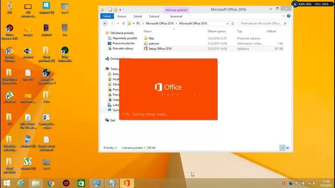Viewport: 335px width, 188px height.
Task: Launch Internet Explorer from the taskbar
Action: [21, 183]
